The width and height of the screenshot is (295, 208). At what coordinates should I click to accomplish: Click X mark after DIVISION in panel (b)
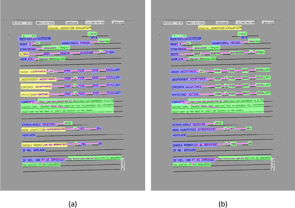click(264, 52)
